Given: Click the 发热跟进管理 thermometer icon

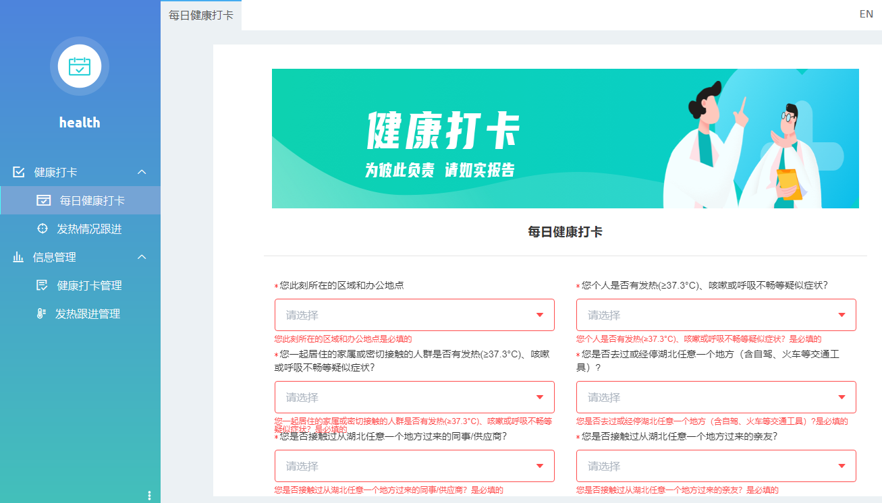Looking at the screenshot, I should click(41, 314).
